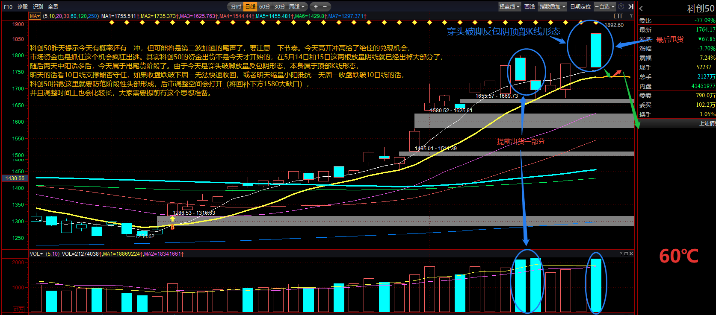Screen dimensions: 716x315
Task: Click the 委比 value -77.09%
Action: pos(704,20)
